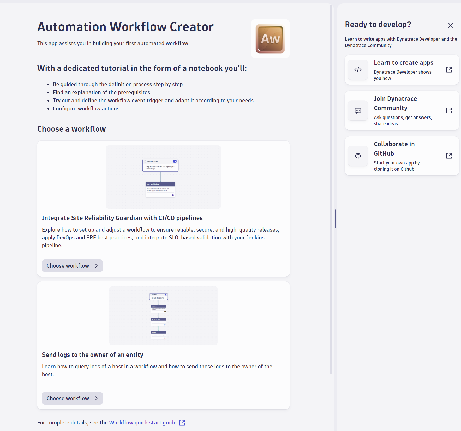
Task: Click text 'Learn to write apps with Dynatrace Developer'
Action: click(401, 42)
